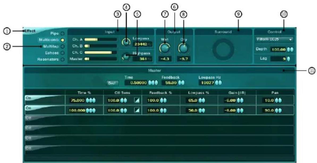This screenshot has width=317, height=163.
Task: Click Gain (dB) field in the 75.000 row
Action: (x=230, y=100)
